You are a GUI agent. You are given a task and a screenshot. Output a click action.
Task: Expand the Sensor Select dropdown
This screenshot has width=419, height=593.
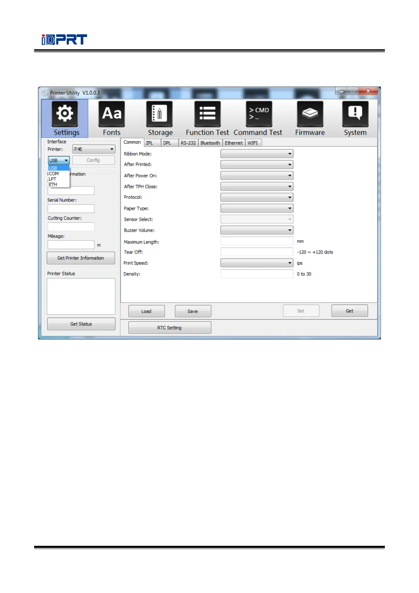tap(257, 219)
